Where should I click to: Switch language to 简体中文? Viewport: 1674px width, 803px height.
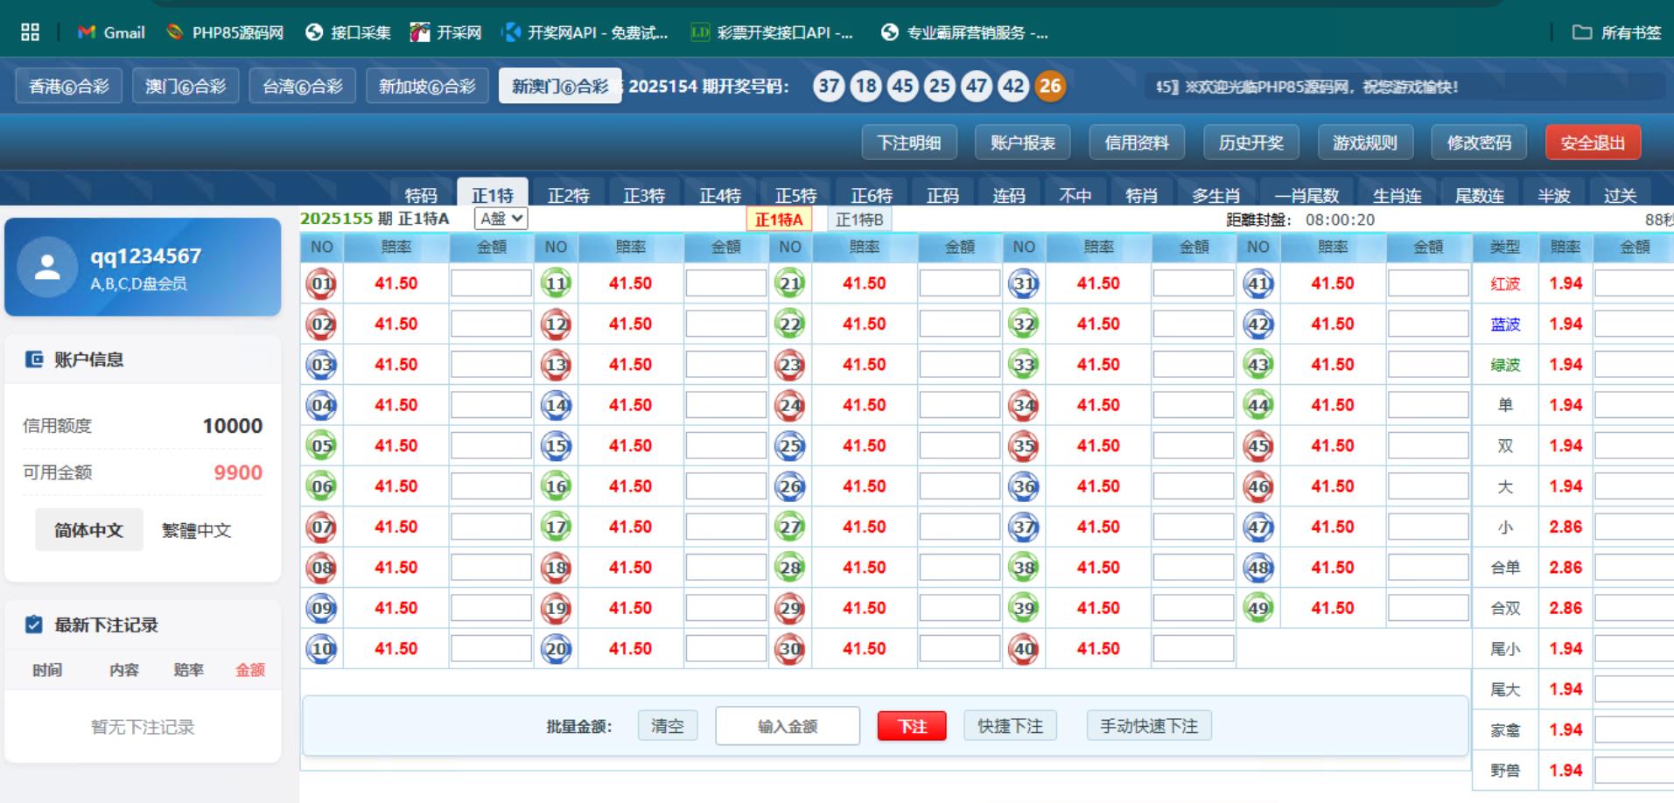click(x=88, y=530)
